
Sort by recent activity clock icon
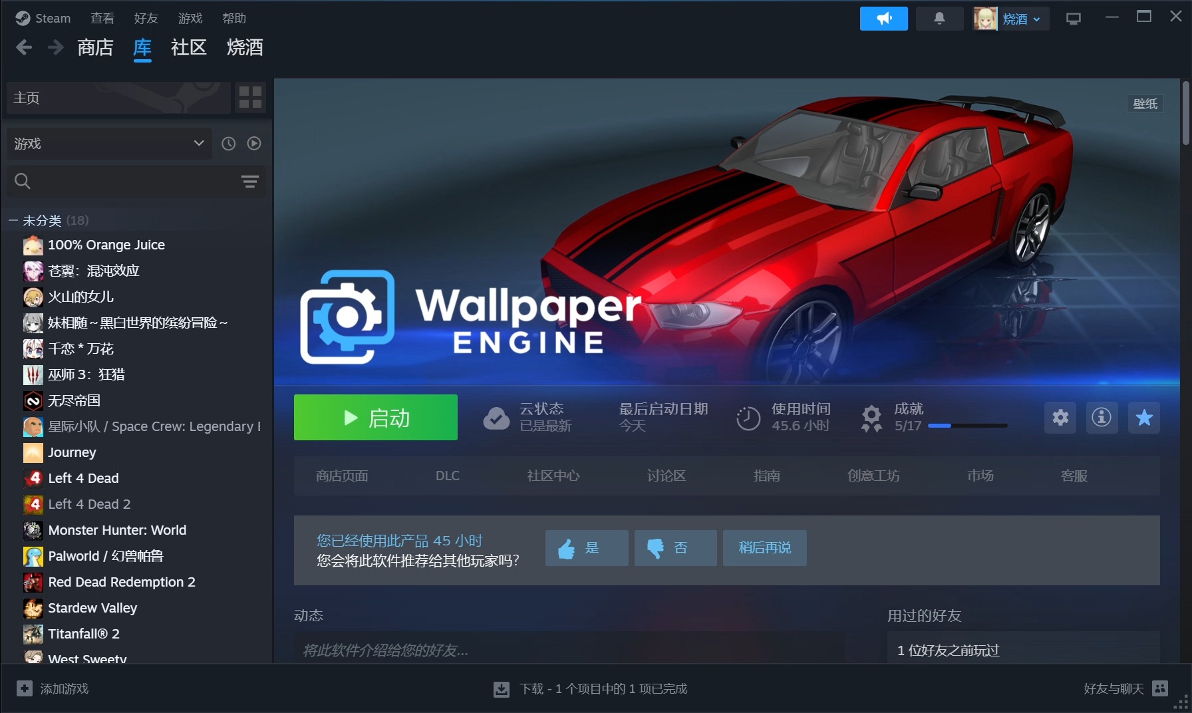pos(228,144)
